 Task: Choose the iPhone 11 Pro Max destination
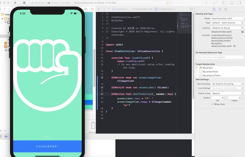tap(59, 3)
